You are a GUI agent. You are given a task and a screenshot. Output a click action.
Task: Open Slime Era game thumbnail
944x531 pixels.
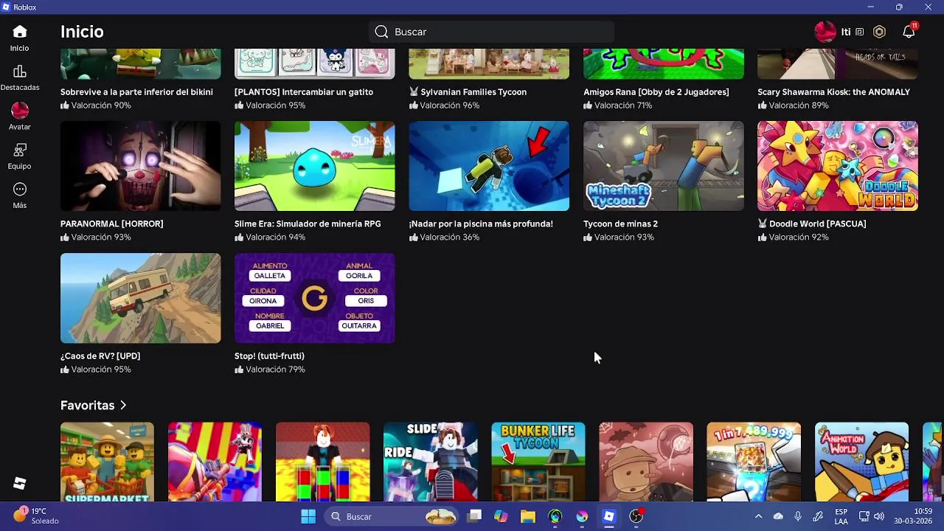pyautogui.click(x=315, y=166)
